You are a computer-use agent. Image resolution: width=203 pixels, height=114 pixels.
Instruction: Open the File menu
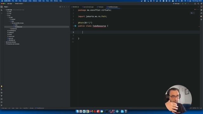(x=13, y=1)
